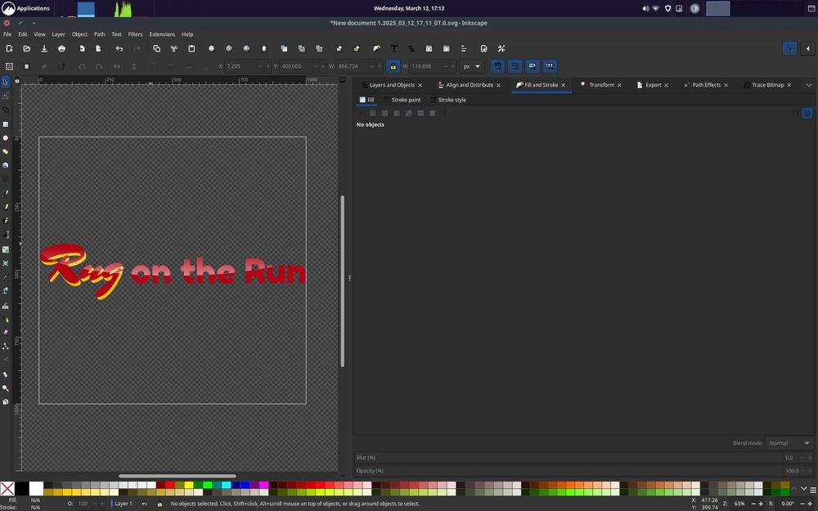Image resolution: width=818 pixels, height=511 pixels.
Task: Select the Paint bucket tool
Action: 5,290
